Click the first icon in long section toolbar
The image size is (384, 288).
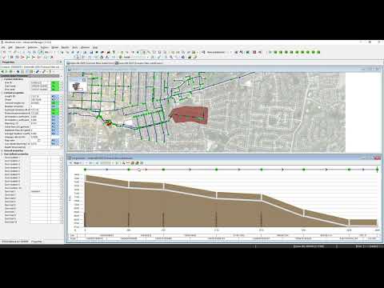[x=71, y=162]
